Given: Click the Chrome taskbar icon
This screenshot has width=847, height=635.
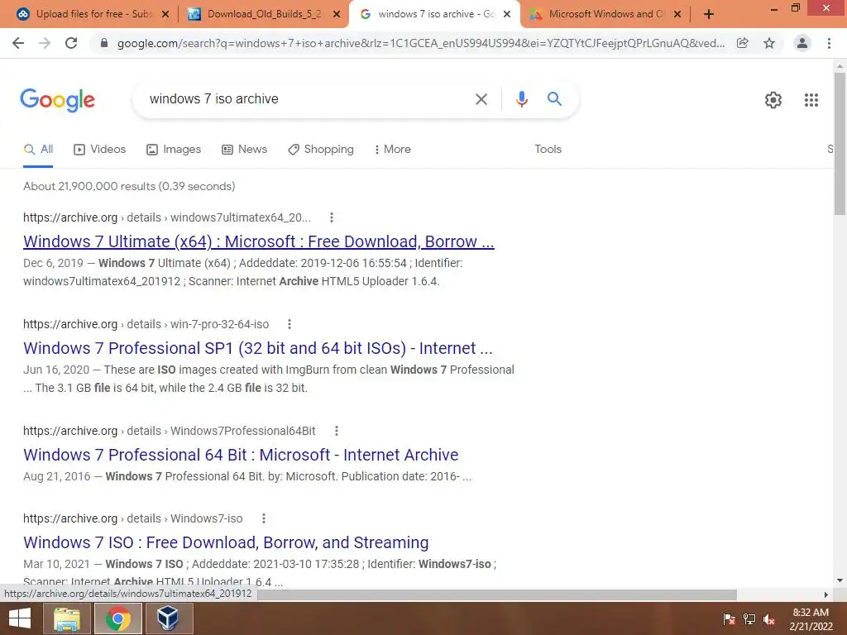Looking at the screenshot, I should pos(117,618).
